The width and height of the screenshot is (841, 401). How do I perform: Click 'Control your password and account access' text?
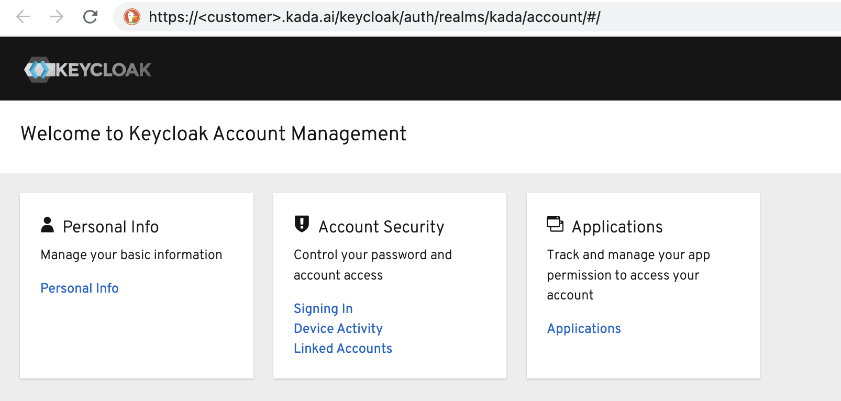[x=372, y=265]
